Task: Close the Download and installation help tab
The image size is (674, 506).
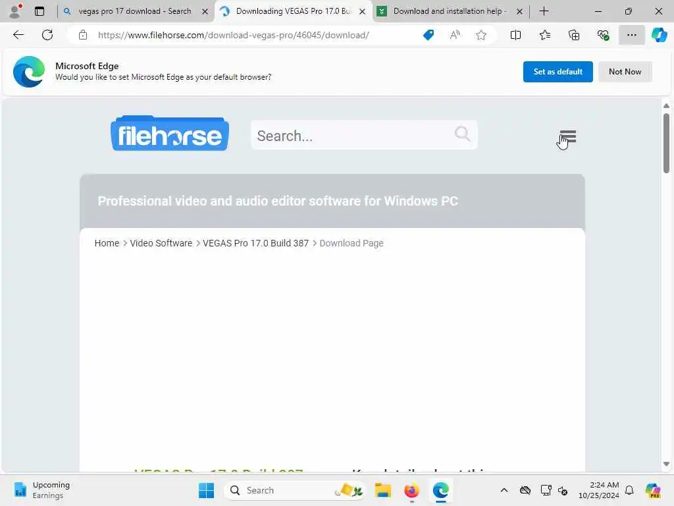Action: [x=519, y=12]
